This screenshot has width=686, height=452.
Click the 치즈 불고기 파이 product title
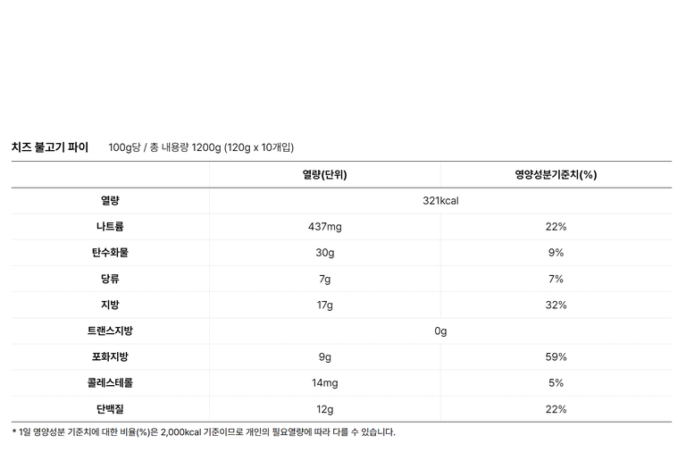point(50,147)
